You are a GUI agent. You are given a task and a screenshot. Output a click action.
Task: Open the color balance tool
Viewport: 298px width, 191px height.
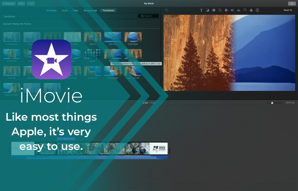coord(207,10)
